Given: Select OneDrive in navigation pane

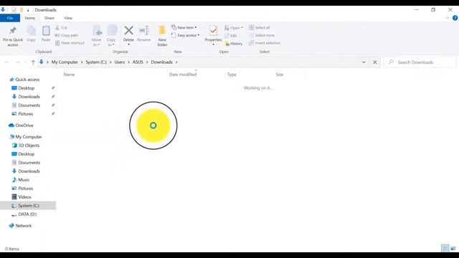Looking at the screenshot, I should pos(24,125).
